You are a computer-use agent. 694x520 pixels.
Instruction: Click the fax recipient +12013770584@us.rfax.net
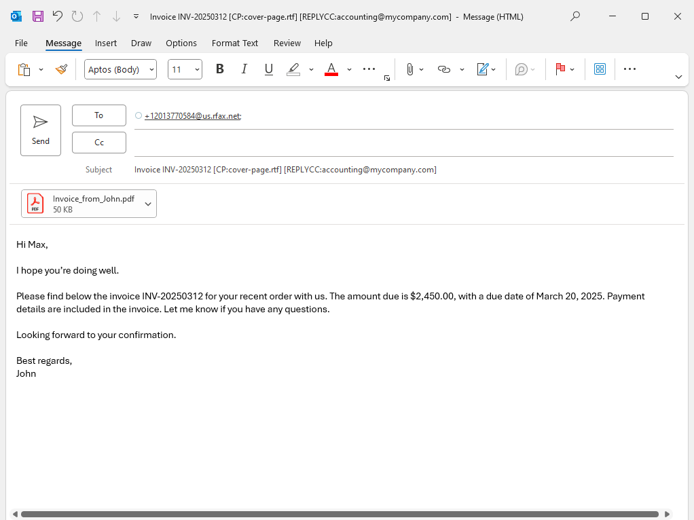193,116
